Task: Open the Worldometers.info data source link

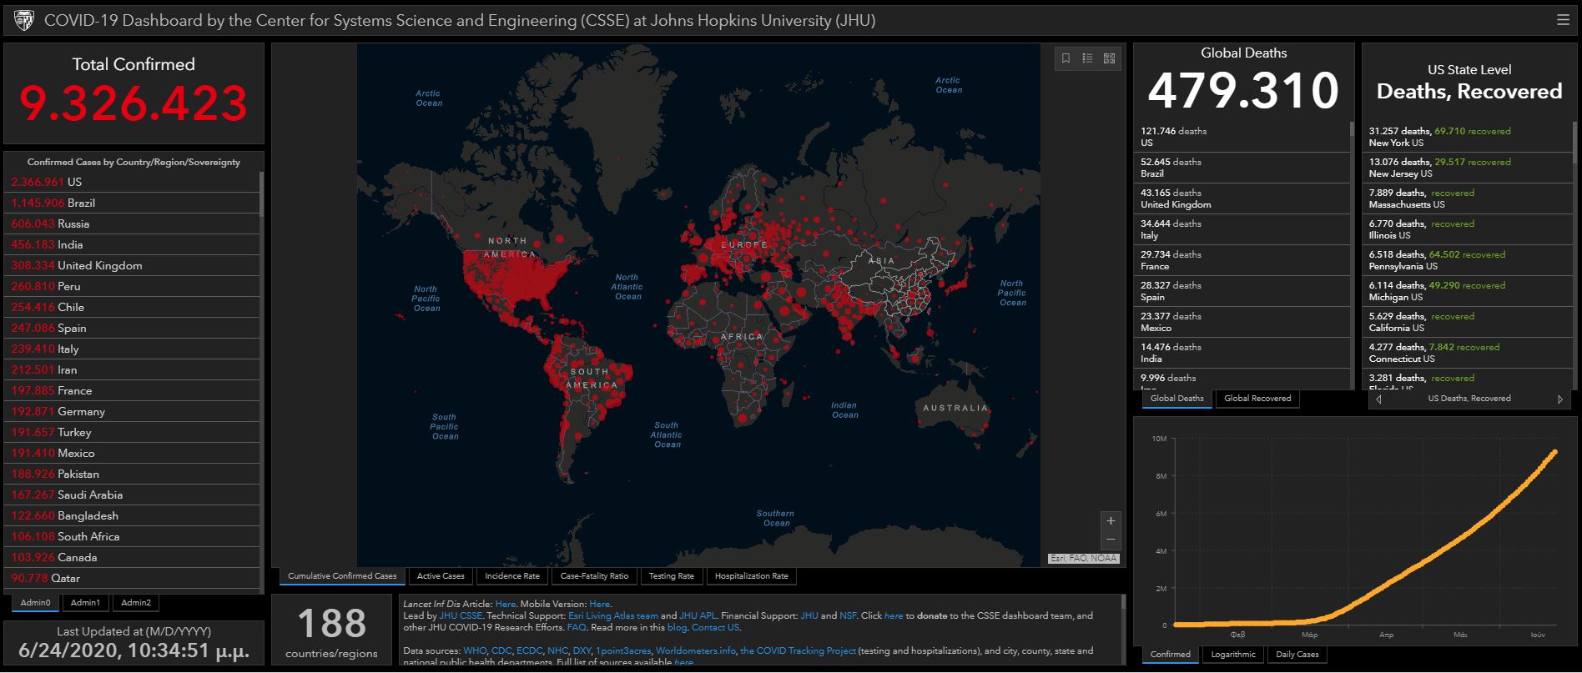Action: click(x=696, y=650)
